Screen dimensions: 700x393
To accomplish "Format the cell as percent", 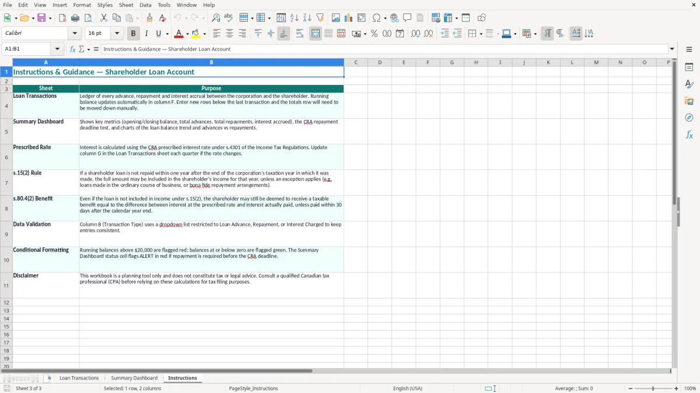I will pos(374,34).
